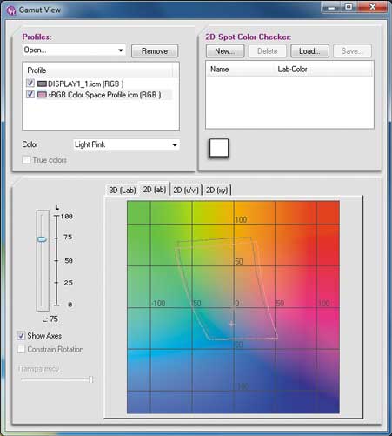The height and width of the screenshot is (436, 392).
Task: Uncheck the sRGB Color Space Profile checkbox
Action: coord(30,94)
